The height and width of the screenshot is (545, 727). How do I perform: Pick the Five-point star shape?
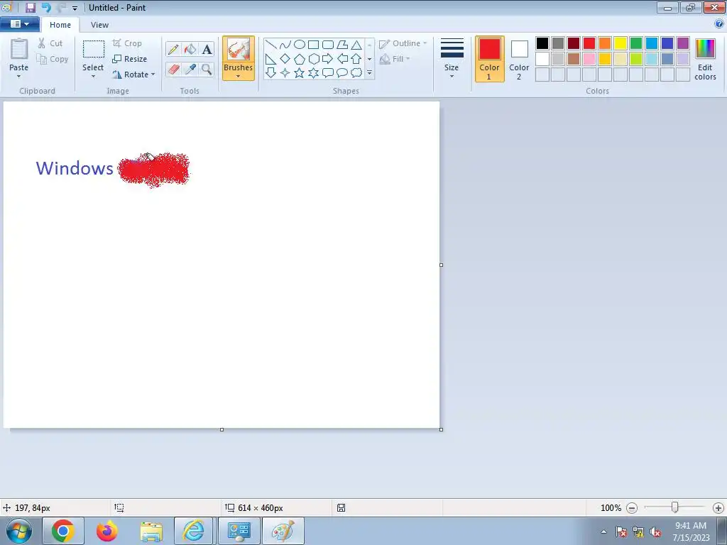coord(300,73)
